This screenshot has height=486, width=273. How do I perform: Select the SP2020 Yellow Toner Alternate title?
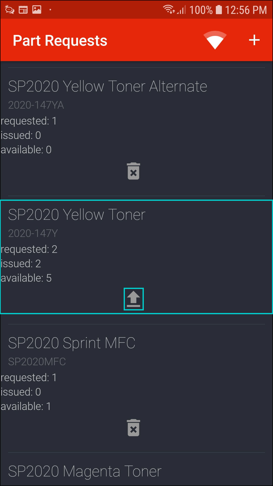click(x=108, y=86)
